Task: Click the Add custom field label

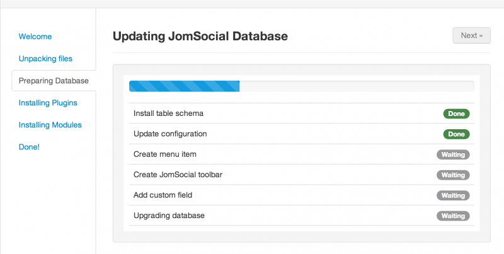Action: (x=163, y=195)
